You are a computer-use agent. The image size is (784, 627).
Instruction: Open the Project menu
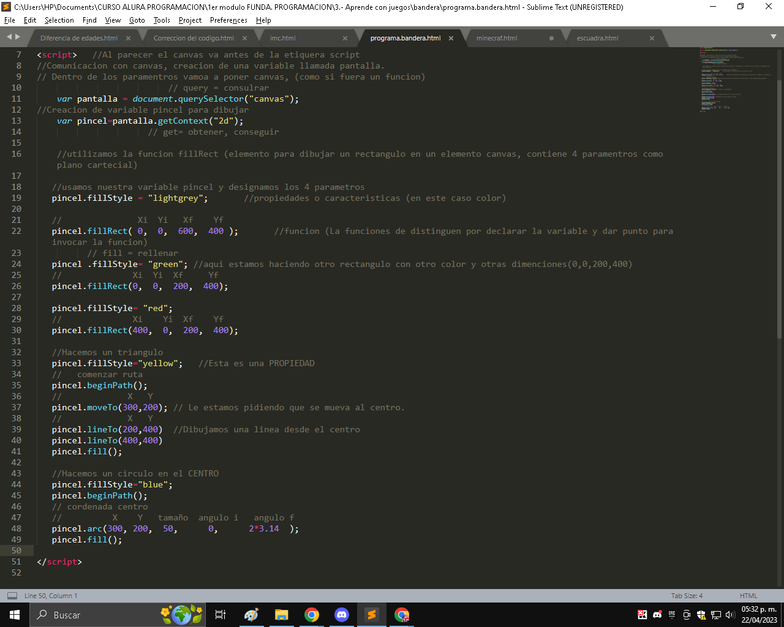[190, 20]
